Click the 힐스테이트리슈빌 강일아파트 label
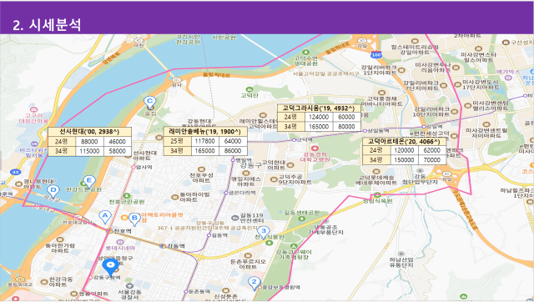This screenshot has height=302, width=534. coord(415,50)
